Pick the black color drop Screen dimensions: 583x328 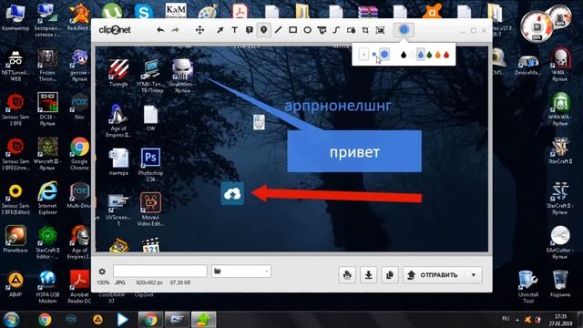404,55
